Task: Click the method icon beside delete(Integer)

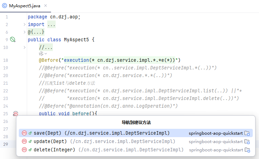Action: (x=24, y=150)
